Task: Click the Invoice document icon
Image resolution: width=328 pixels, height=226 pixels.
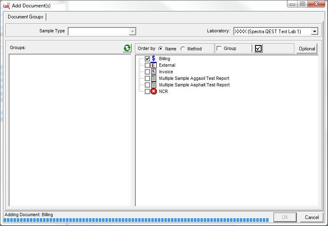Action: point(153,72)
